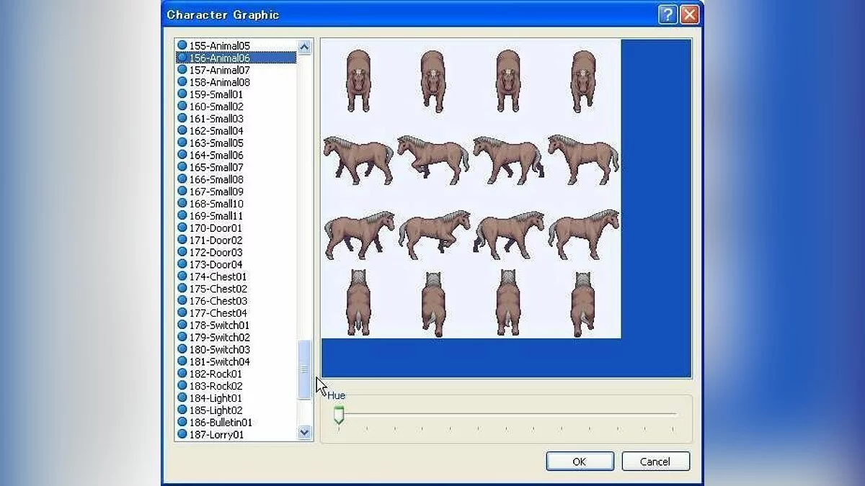The height and width of the screenshot is (486, 865).
Task: Select 184-Light01 entry
Action: [236, 398]
